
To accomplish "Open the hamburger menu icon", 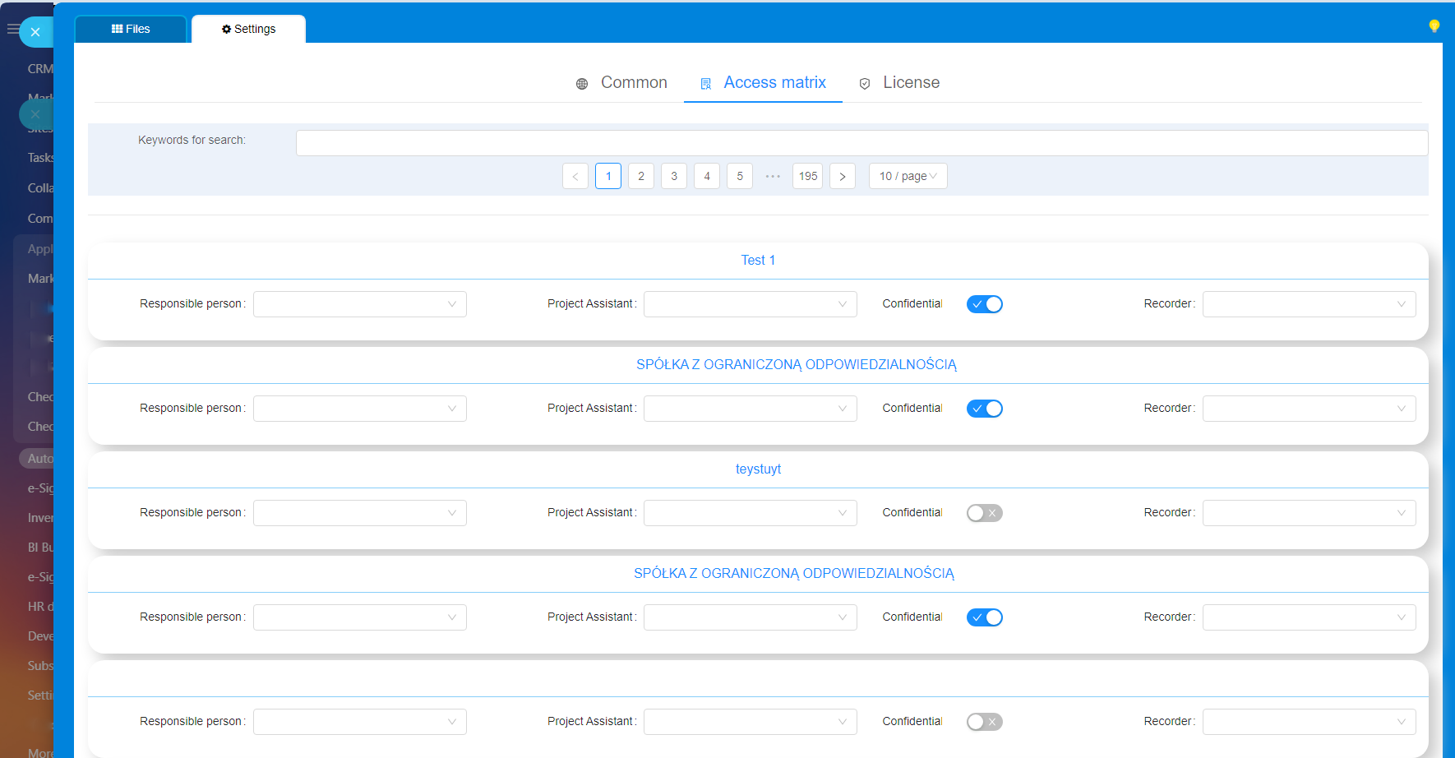I will [12, 29].
